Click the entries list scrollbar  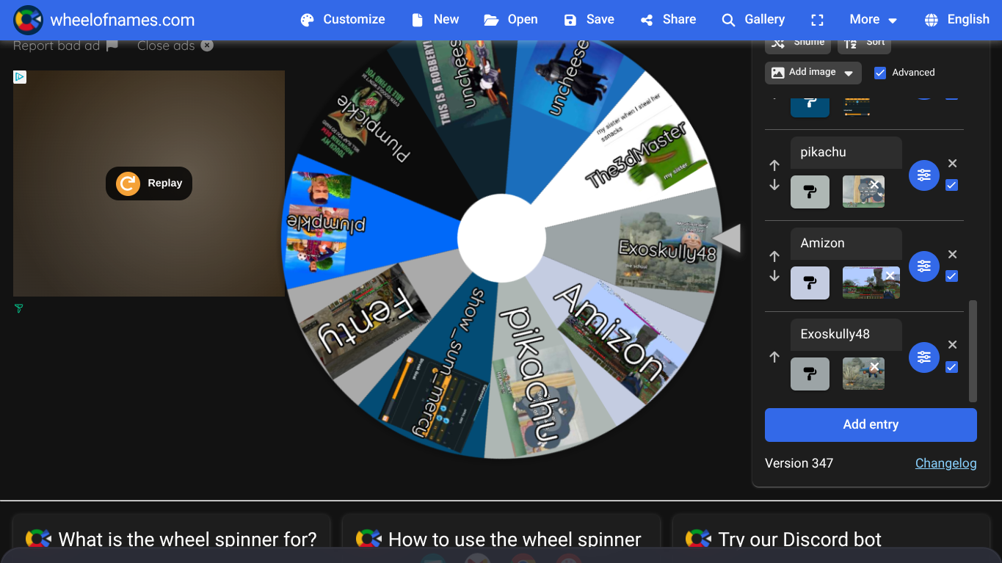point(973,351)
